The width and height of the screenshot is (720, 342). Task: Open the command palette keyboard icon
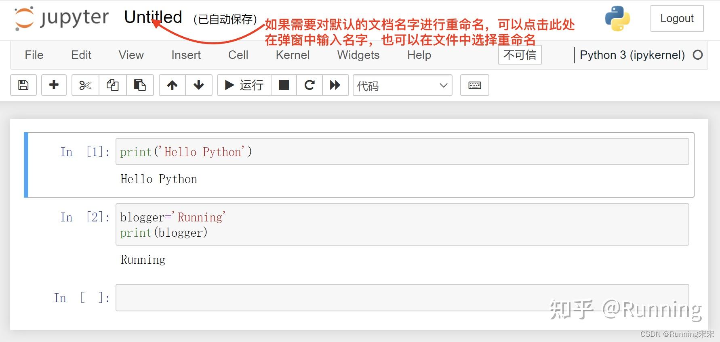474,85
